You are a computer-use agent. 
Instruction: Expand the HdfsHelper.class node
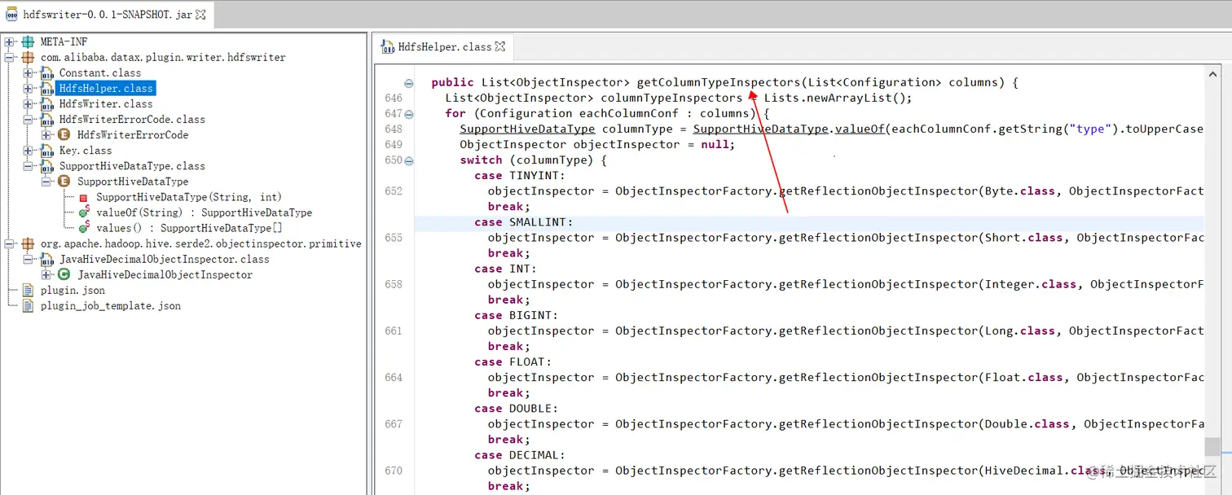pos(28,88)
